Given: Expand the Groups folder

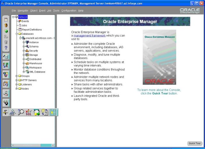Looking at the screenshot, I should point(17,76).
